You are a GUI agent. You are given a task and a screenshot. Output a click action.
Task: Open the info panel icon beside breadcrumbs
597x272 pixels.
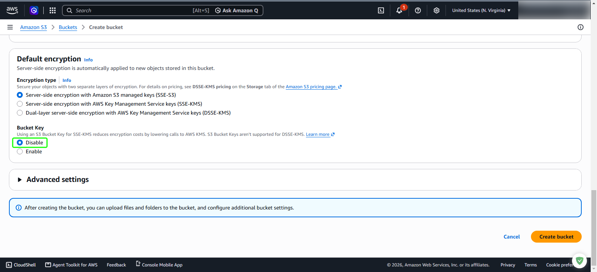tap(581, 27)
